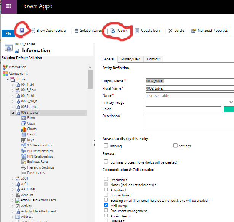The height and width of the screenshot is (222, 234).
Task: Click into the Description text box
Action: point(189,122)
